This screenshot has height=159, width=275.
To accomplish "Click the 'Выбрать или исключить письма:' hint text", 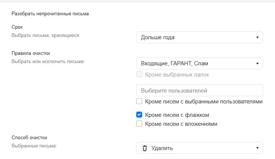I will point(48,61).
